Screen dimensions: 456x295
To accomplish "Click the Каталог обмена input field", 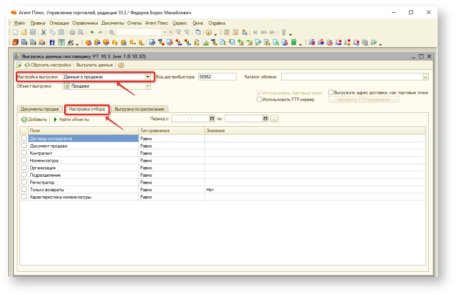I will [352, 77].
